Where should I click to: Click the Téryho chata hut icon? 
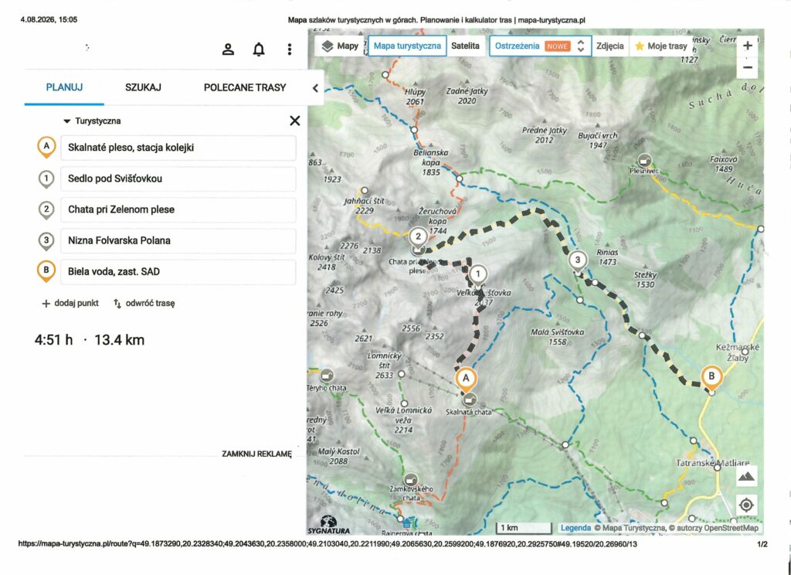point(327,376)
